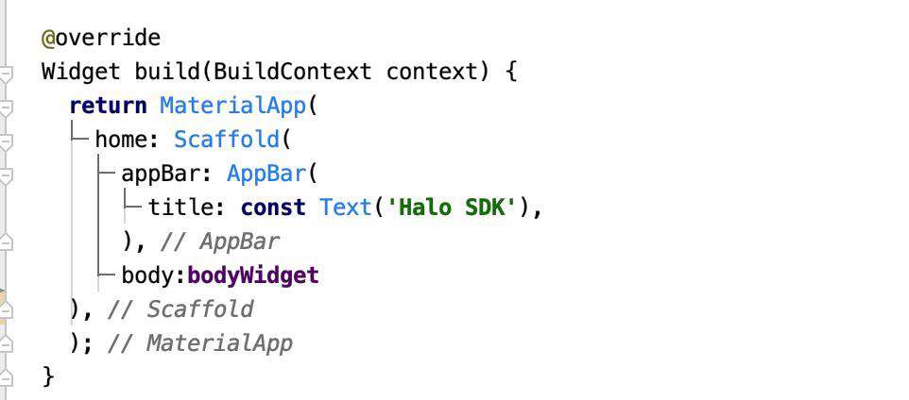Click the fold end marker beside // MaterialApp
The image size is (909, 400).
(x=6, y=343)
